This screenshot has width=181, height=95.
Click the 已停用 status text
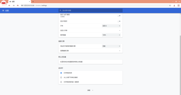pos(62,17)
